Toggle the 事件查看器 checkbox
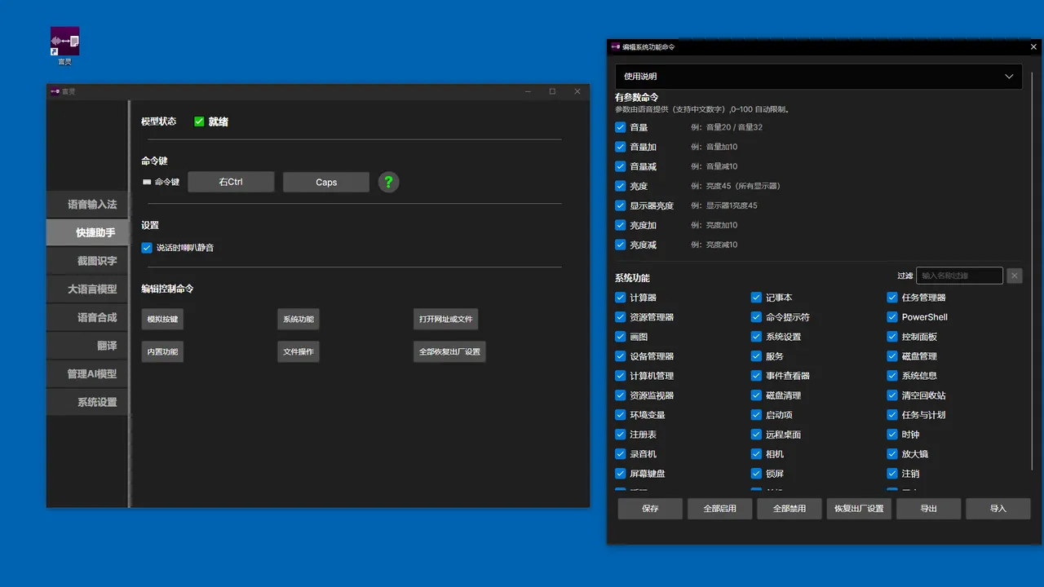 point(756,376)
